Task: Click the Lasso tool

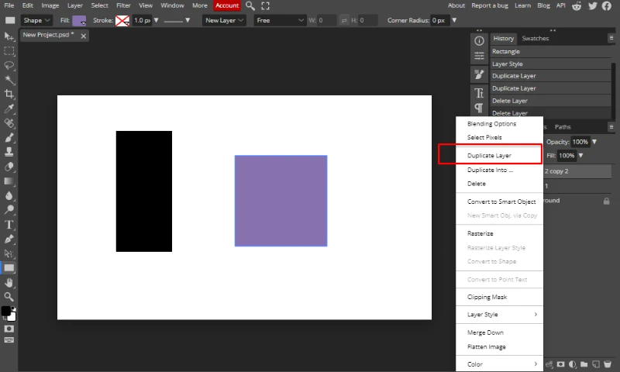Action: [9, 66]
